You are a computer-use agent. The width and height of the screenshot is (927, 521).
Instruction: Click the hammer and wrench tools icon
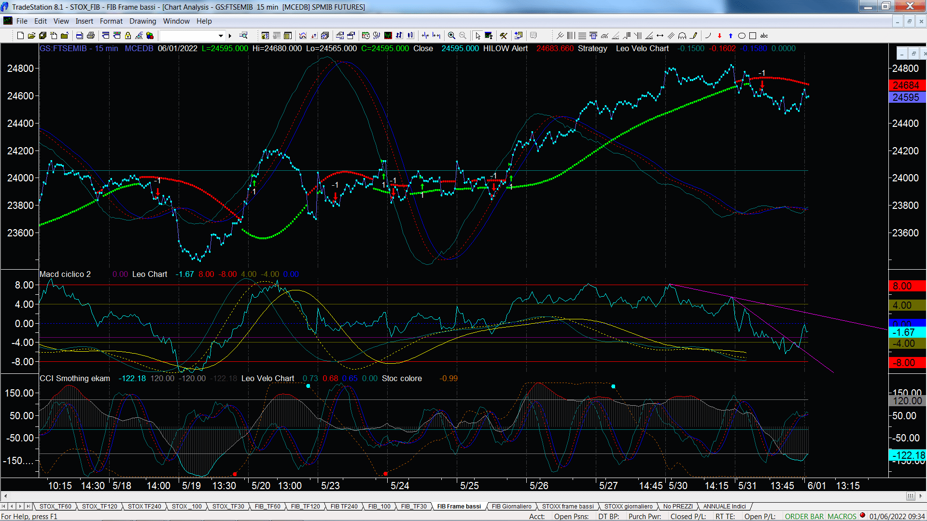(x=503, y=36)
